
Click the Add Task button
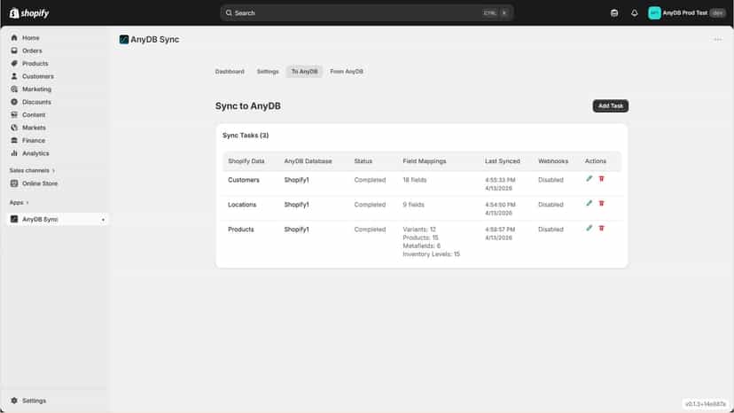coord(611,105)
